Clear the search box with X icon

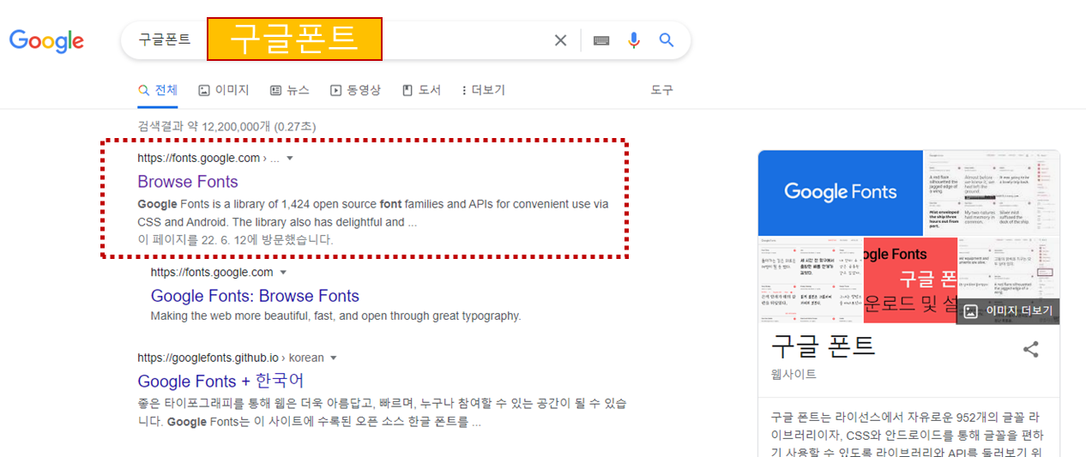point(560,40)
